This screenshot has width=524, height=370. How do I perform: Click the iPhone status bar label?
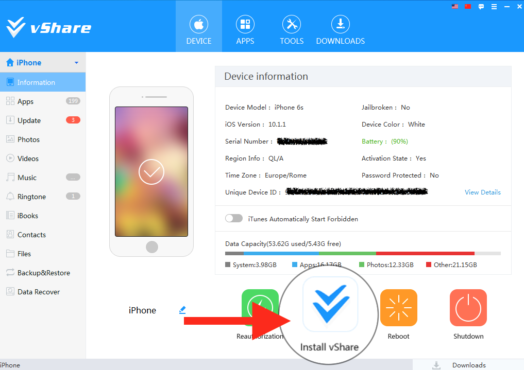click(10, 365)
